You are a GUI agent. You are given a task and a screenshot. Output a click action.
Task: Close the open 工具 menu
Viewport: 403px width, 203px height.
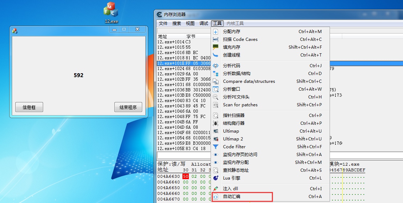tap(217, 23)
